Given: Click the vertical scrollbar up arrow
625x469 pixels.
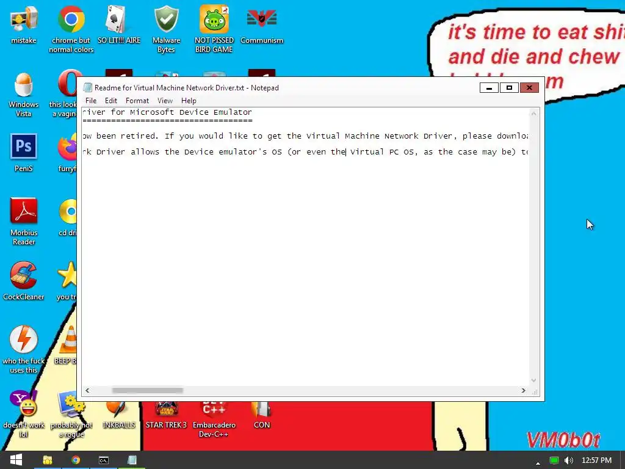Looking at the screenshot, I should point(533,114).
